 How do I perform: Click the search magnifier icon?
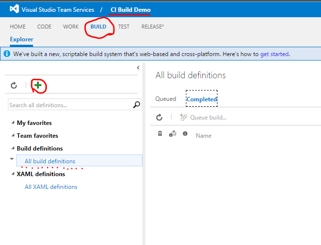[137, 105]
